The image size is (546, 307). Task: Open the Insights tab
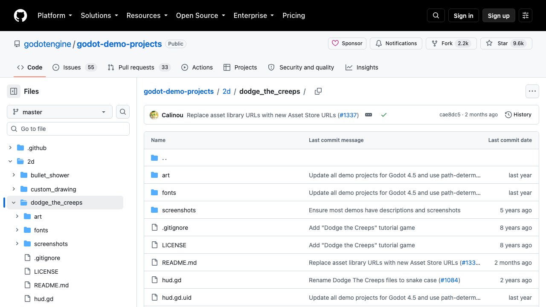[x=362, y=67]
